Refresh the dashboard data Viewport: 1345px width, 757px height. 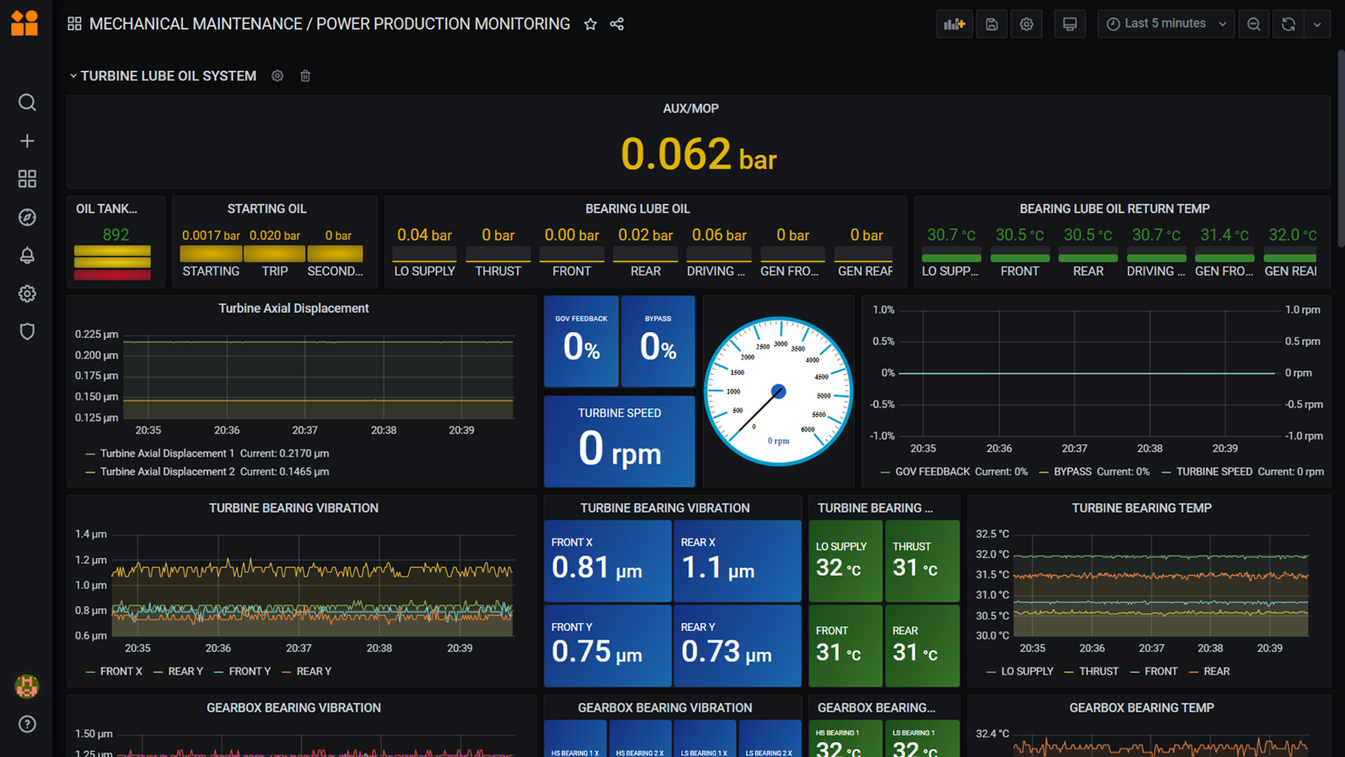(x=1288, y=23)
